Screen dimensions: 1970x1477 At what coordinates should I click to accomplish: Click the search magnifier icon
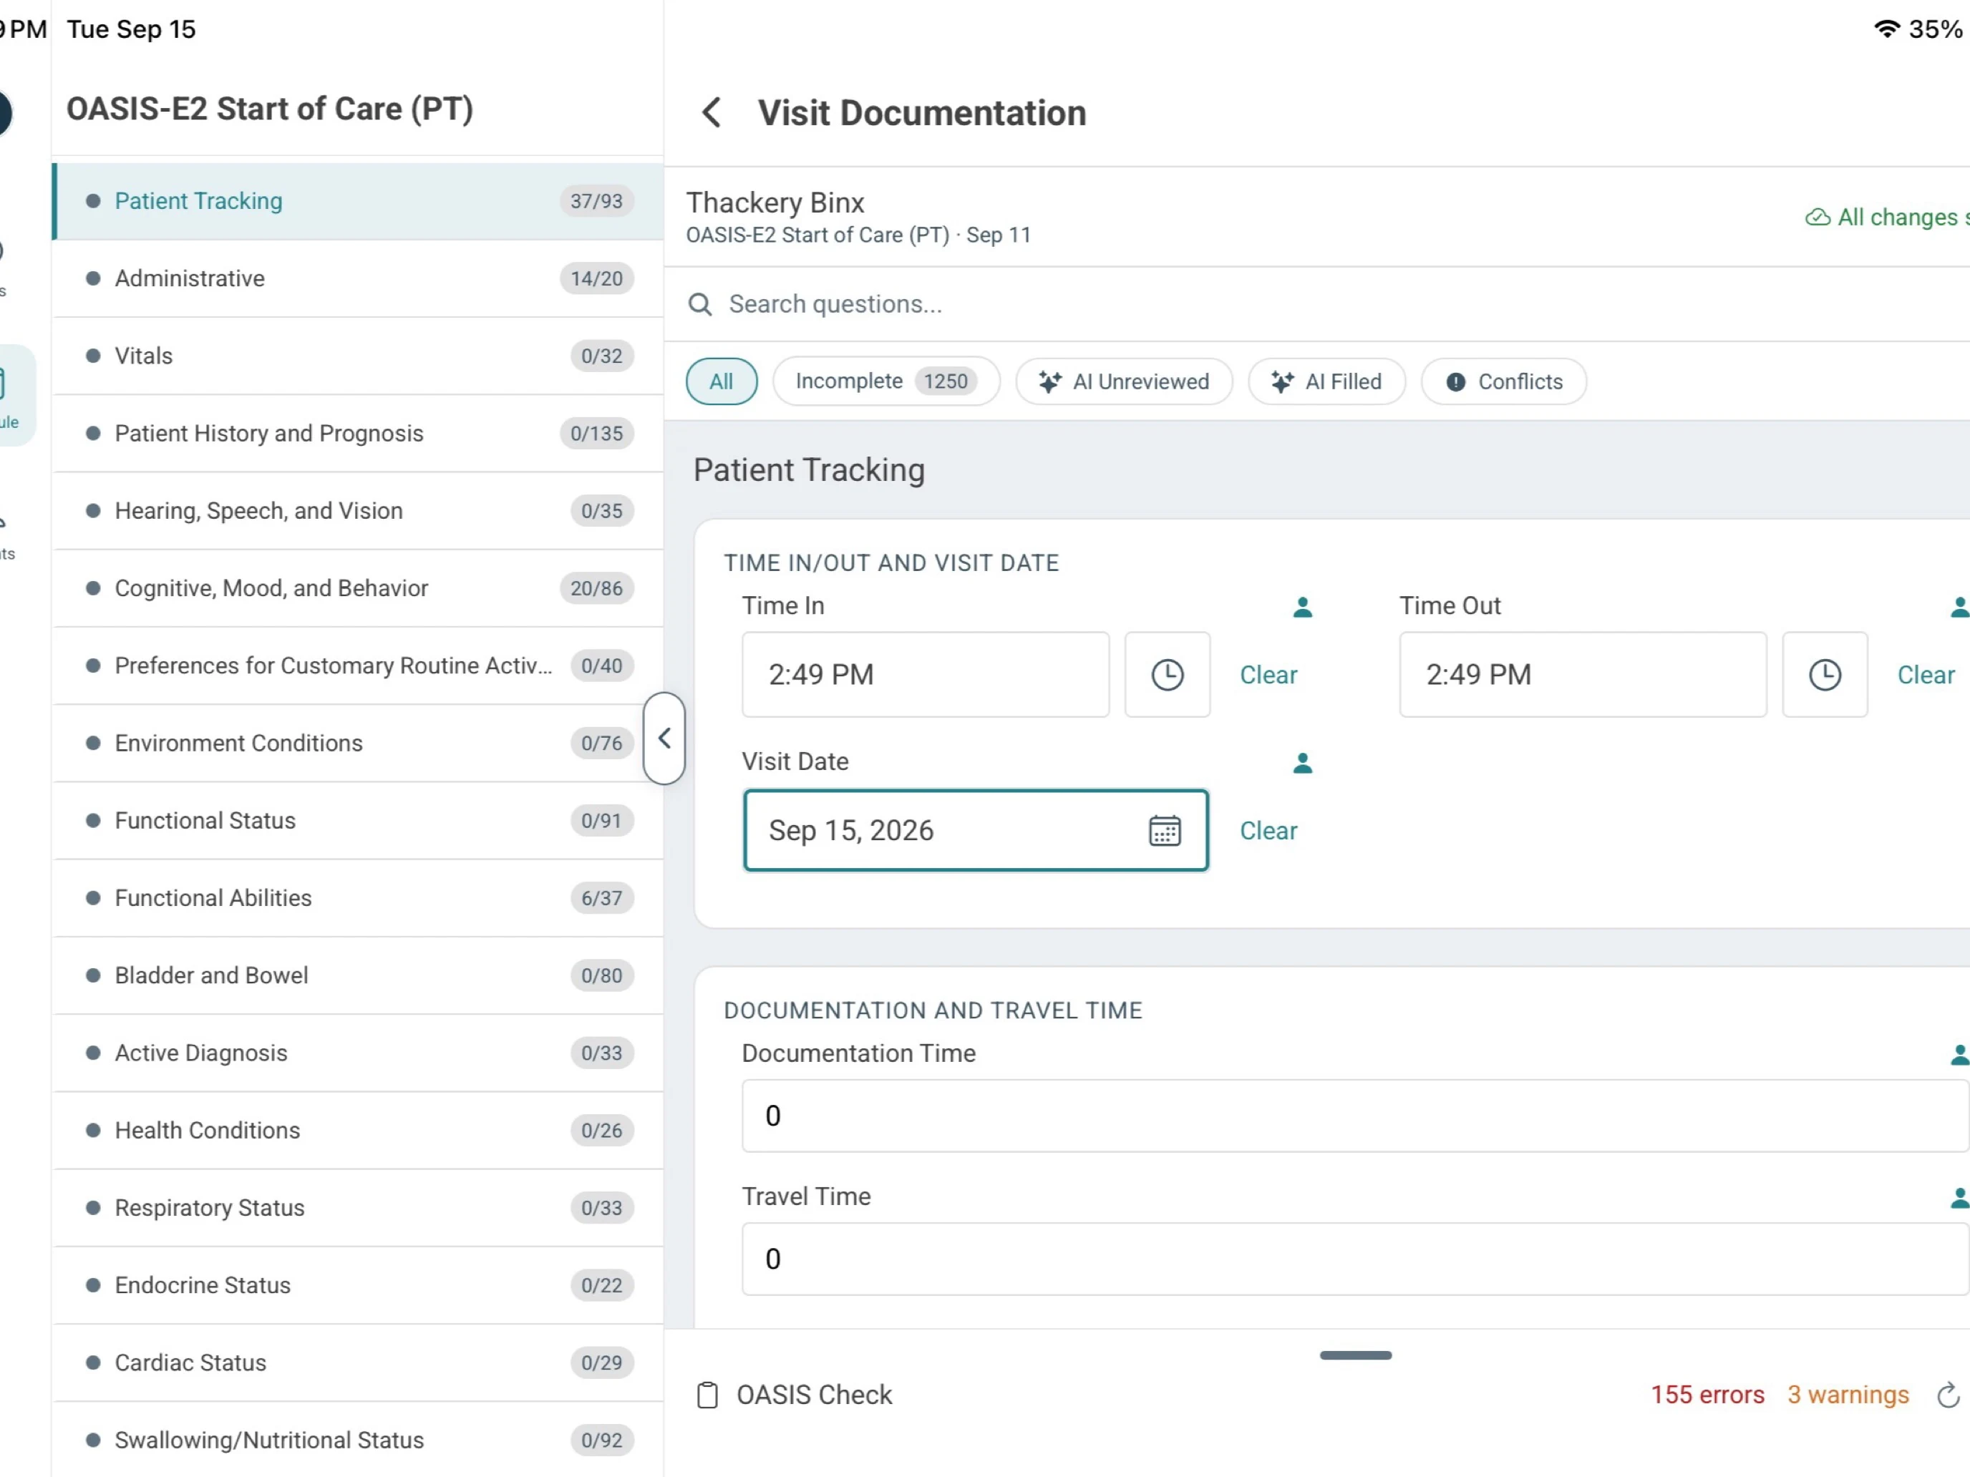tap(700, 304)
